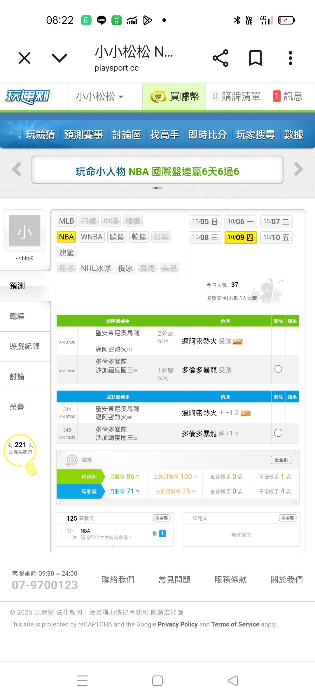Image resolution: width=315 pixels, height=700 pixels.
Task: Click the banner carousel pagination dots
Action: point(157,188)
